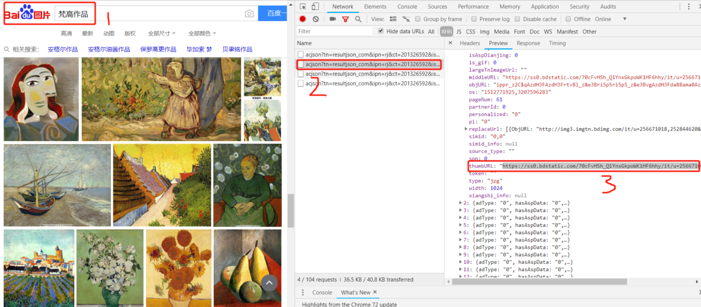Screen dimensions: 701x307
Task: Select the last acjson request row
Action: (x=369, y=83)
